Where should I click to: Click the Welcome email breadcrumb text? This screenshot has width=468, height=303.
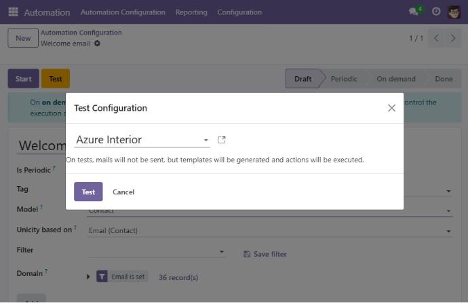pos(65,43)
